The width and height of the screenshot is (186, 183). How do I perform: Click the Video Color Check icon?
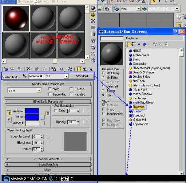coord(93,34)
